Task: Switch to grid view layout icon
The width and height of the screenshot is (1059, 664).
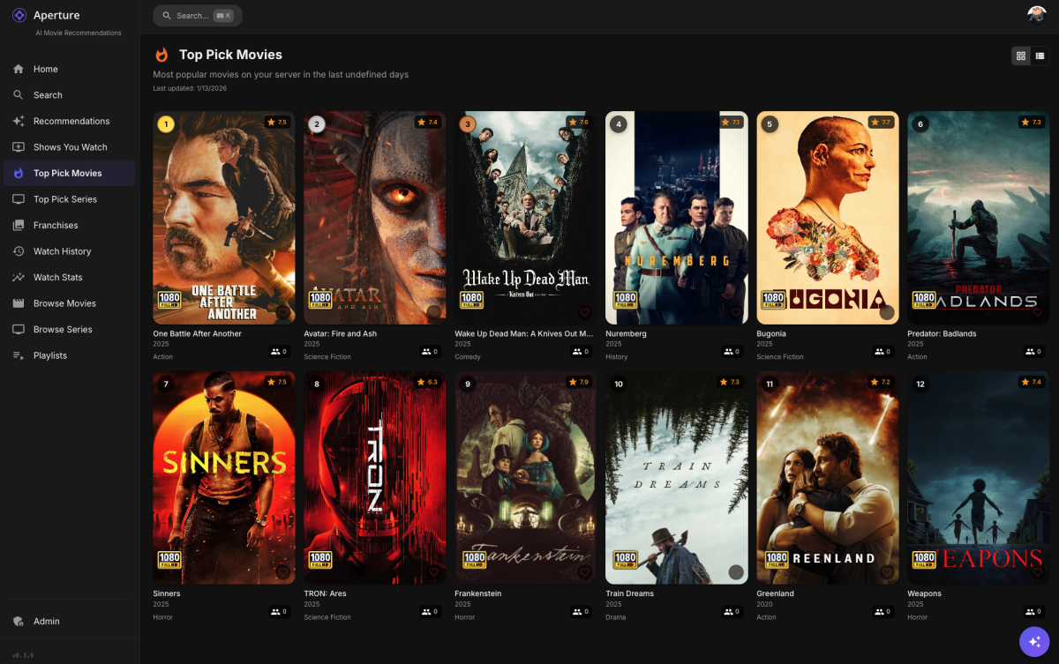Action: [x=1021, y=56]
